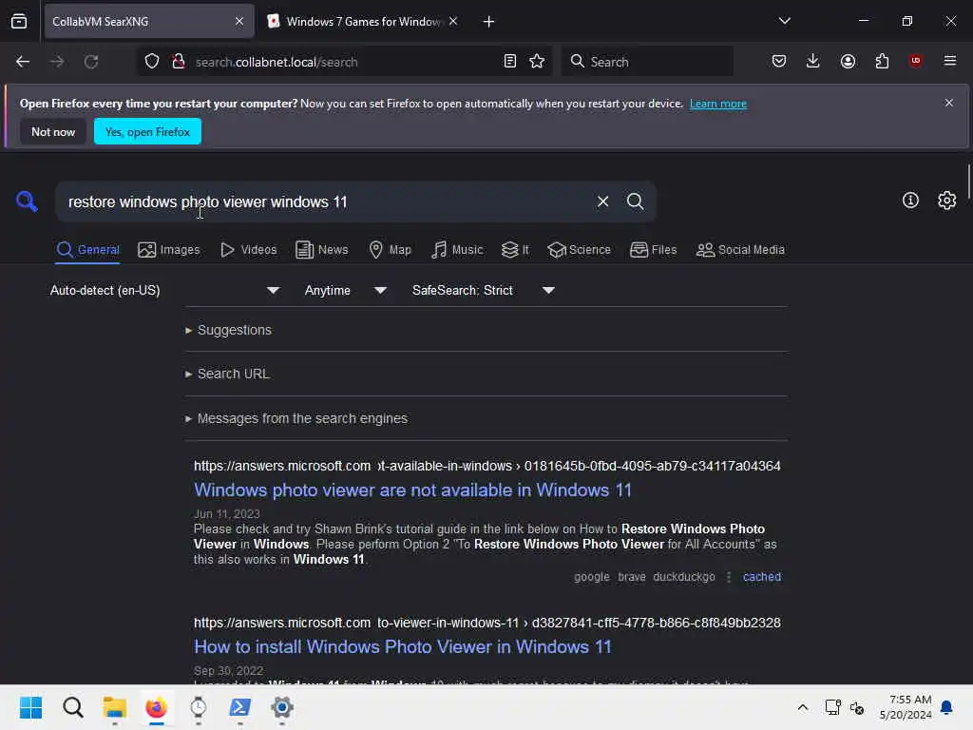Switch to Files search category
The width and height of the screenshot is (973, 730).
pos(654,250)
